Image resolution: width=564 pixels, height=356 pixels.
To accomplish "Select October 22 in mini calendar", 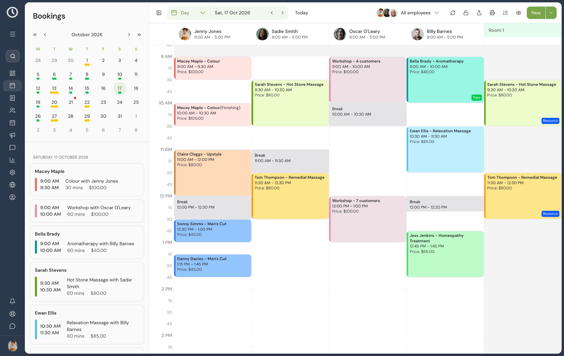I will click(87, 103).
